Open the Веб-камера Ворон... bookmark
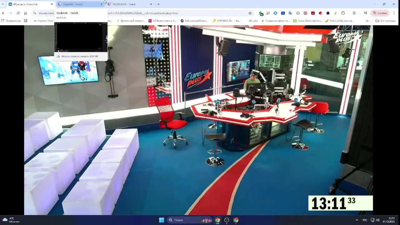The height and width of the screenshot is (225, 400). (x=194, y=21)
